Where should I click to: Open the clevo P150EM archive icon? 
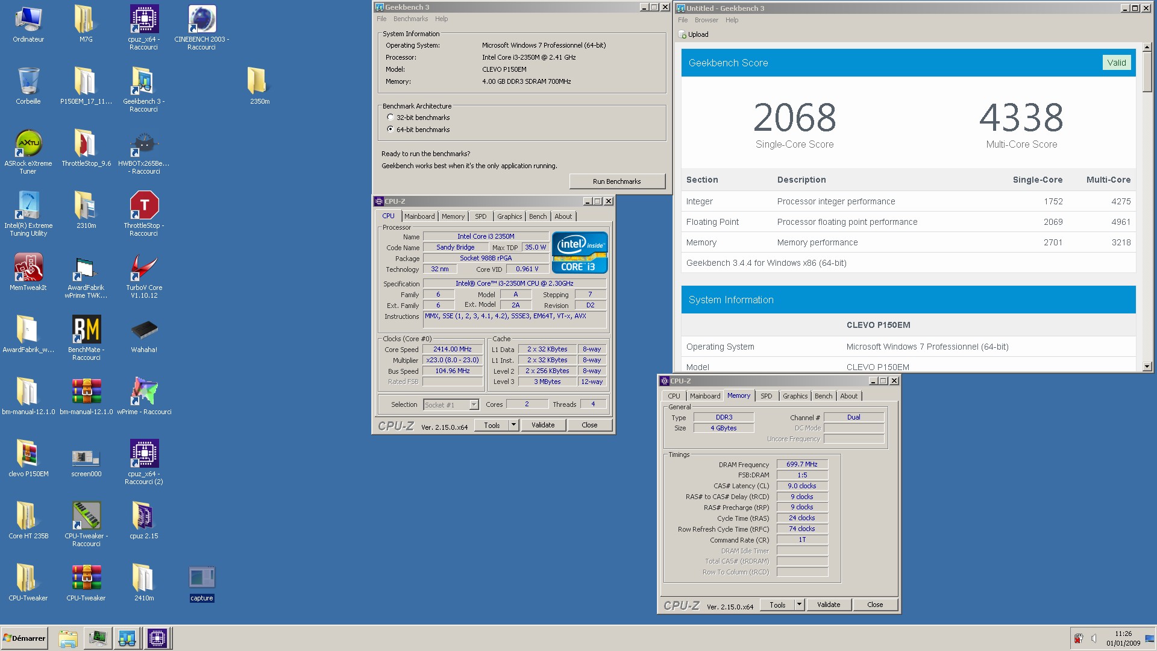[28, 454]
